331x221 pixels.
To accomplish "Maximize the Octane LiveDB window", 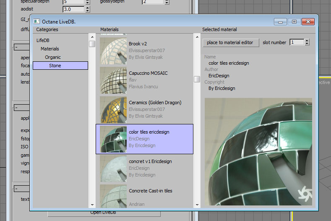I will [x=294, y=21].
